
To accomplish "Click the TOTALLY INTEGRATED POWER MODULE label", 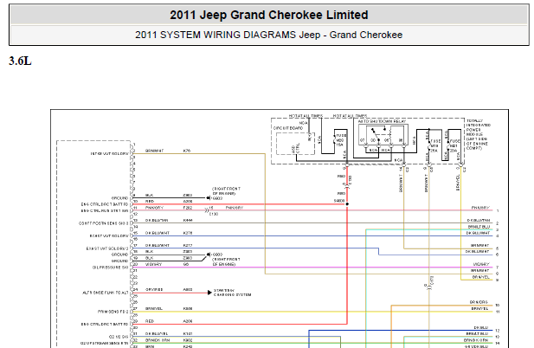I will 478,134.
